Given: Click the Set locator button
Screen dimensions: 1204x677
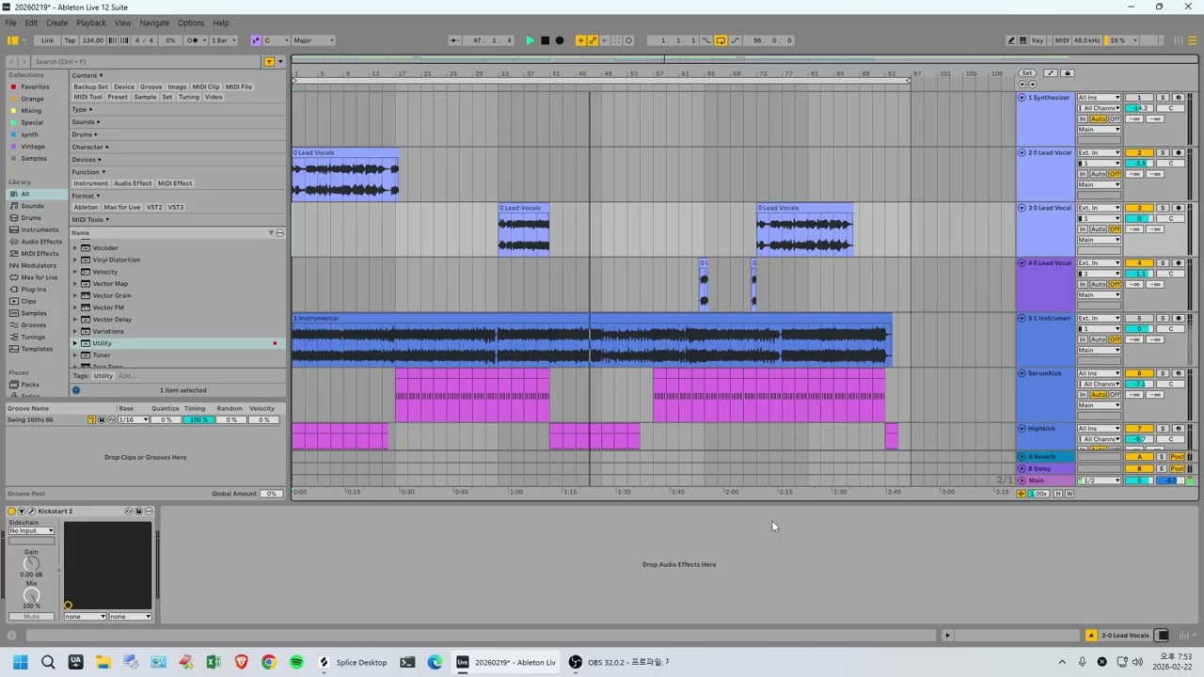Looking at the screenshot, I should (1026, 73).
